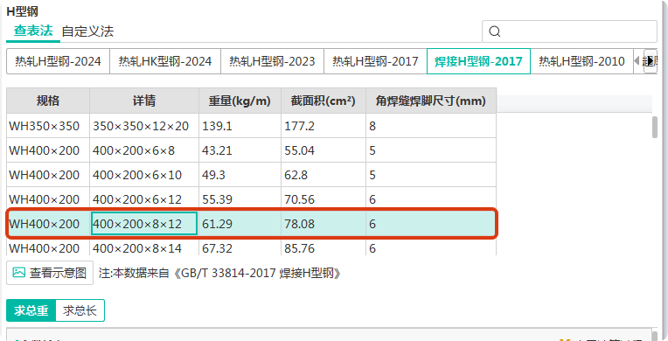Select the 求总重 toggle option
Viewport: 668px width, 341px height.
[31, 310]
